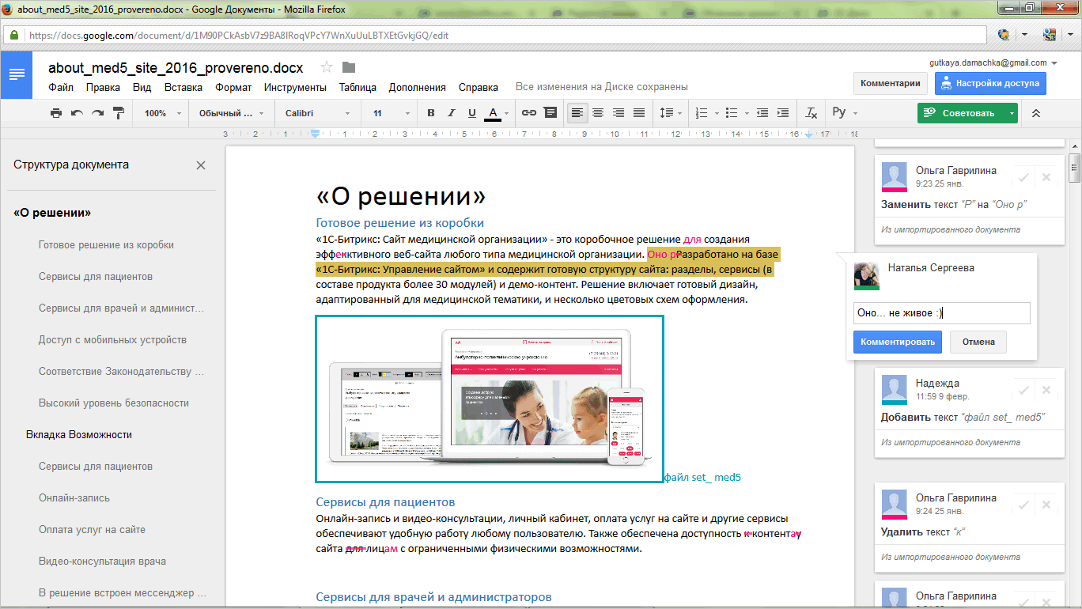Click the Insert link icon
The height and width of the screenshot is (609, 1082).
(x=529, y=113)
